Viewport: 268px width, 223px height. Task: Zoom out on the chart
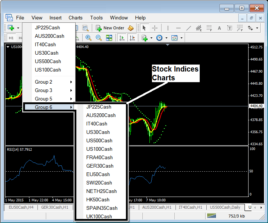click(99, 38)
